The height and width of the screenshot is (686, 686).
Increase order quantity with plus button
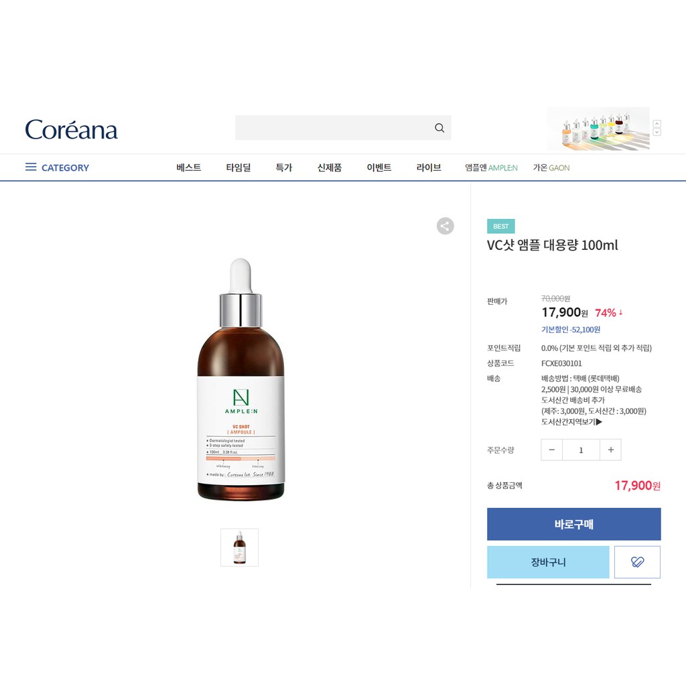coord(611,450)
